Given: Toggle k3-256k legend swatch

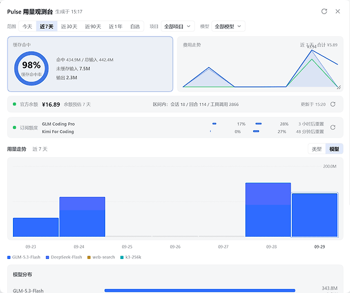Looking at the screenshot, I should [x=122, y=257].
